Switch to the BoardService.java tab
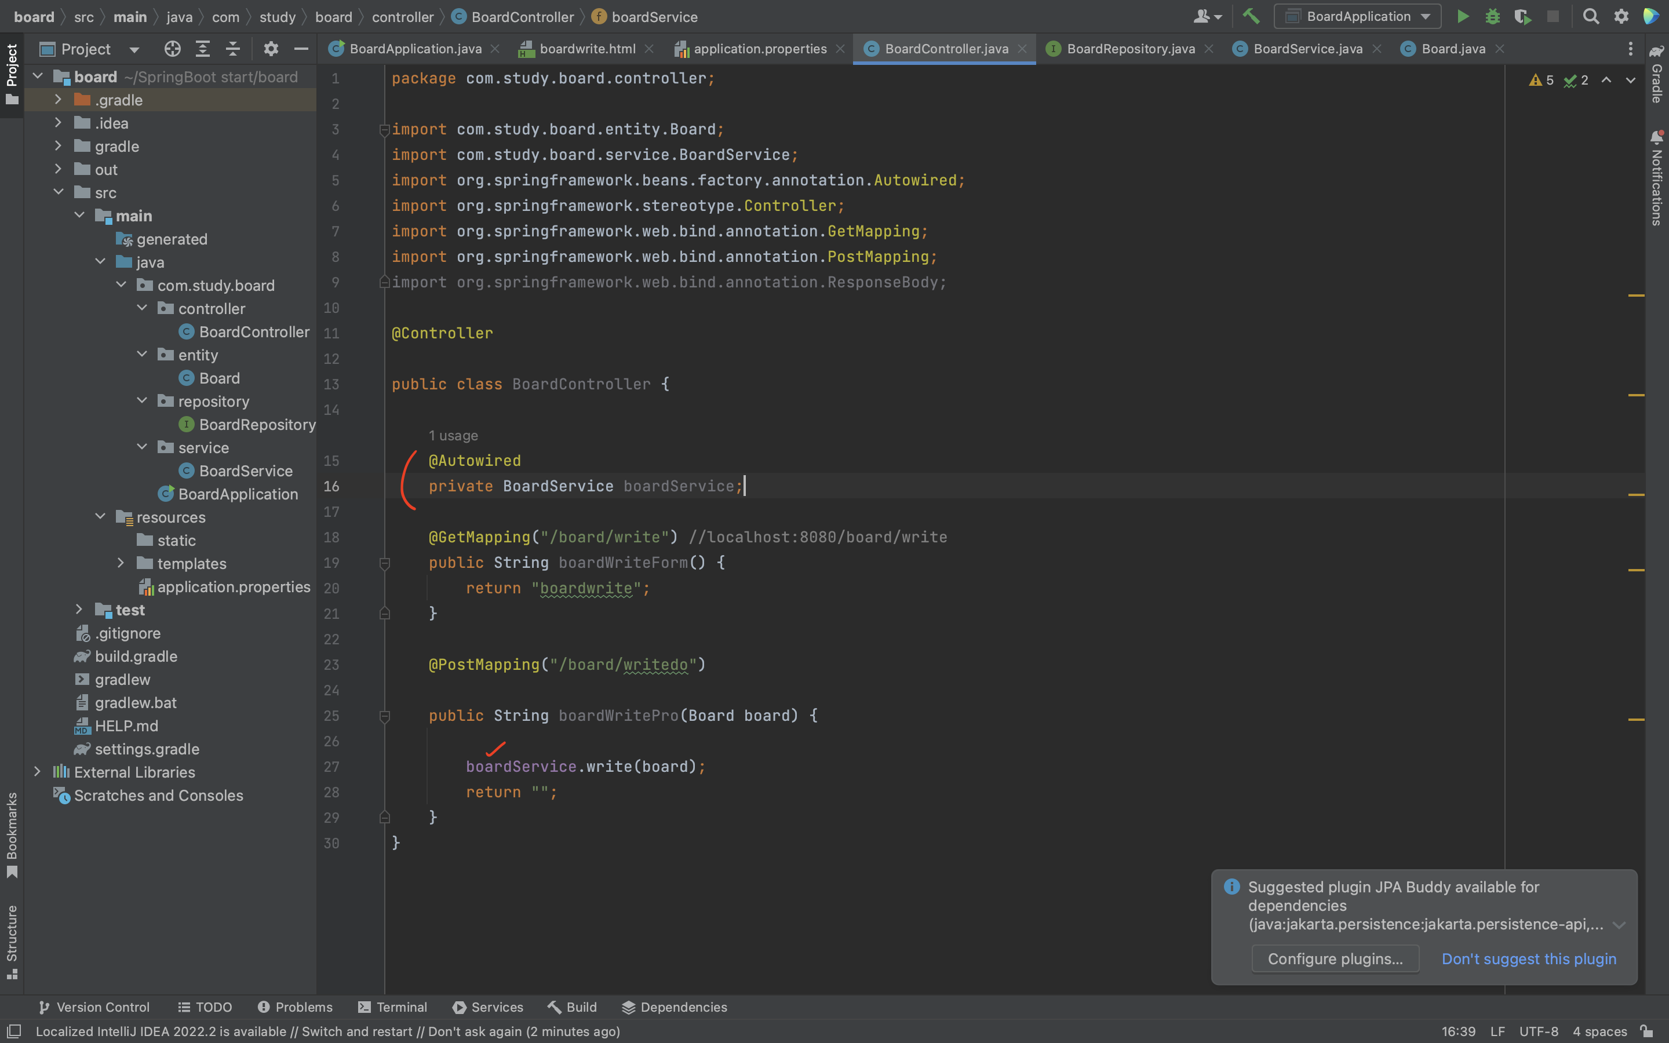 coord(1307,49)
